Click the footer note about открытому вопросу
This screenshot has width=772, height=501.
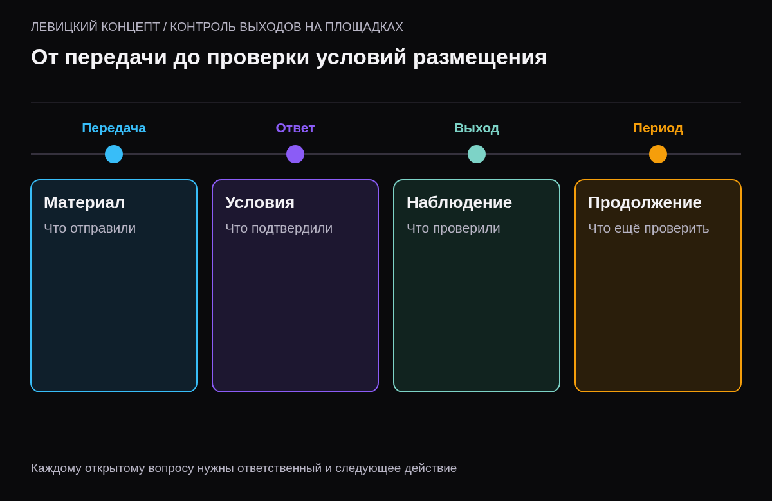[x=244, y=468]
